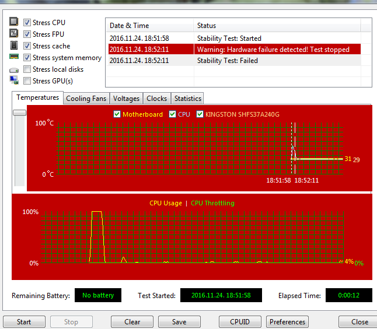Click the percent icon beside Stress FPU
Screen dimensions: 377x329
[x=14, y=33]
